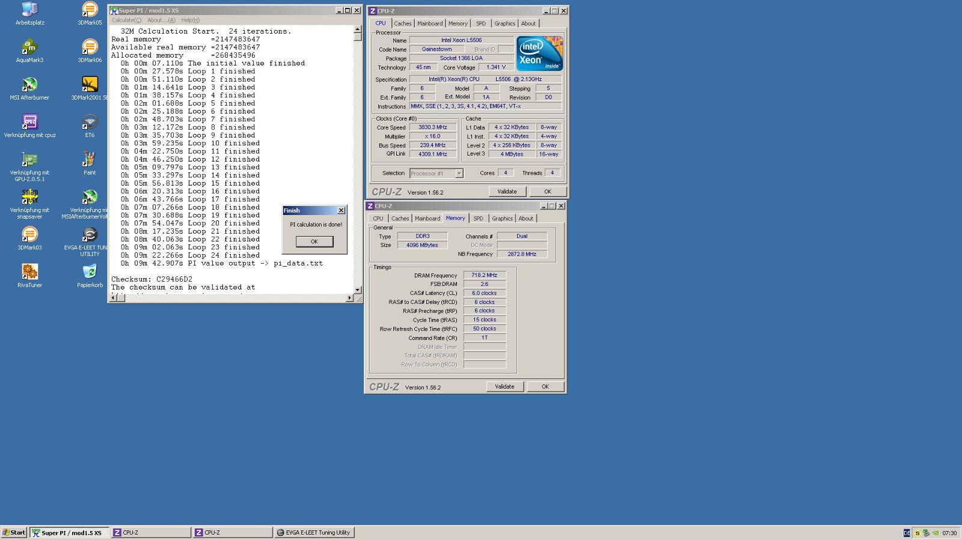
Task: Select Graphics tab in lower CPU-Z window
Action: [x=502, y=218]
